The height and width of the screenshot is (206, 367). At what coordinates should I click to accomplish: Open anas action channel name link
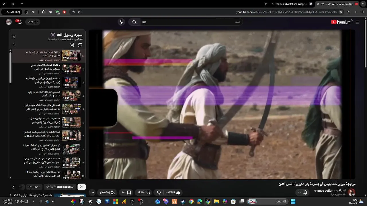pos(332,191)
